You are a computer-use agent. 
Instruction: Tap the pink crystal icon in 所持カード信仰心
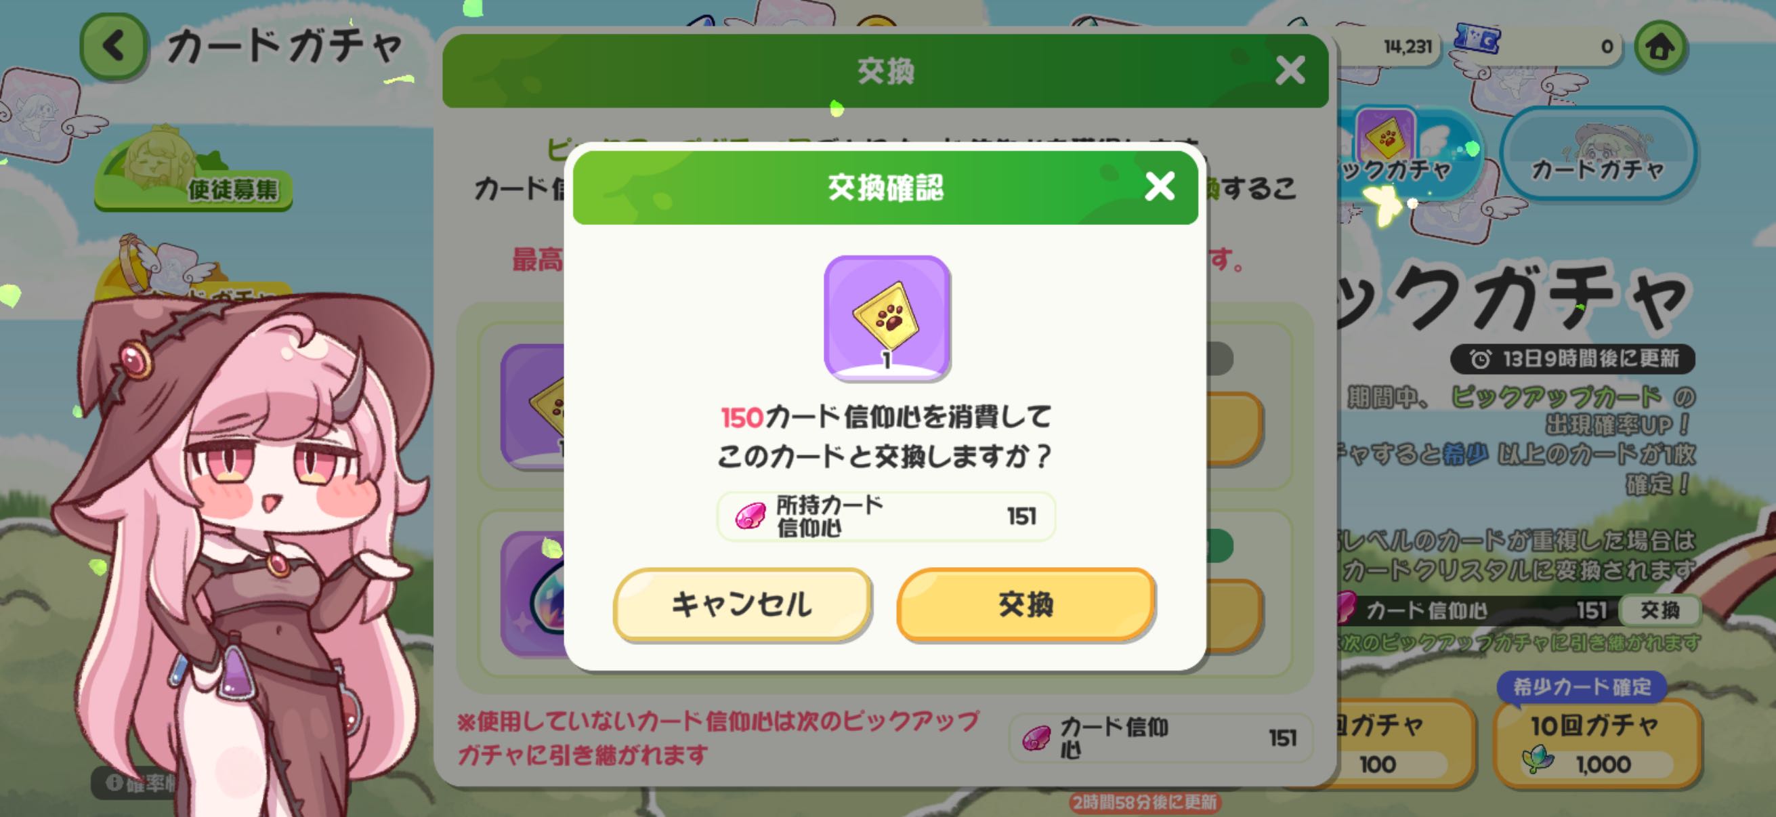click(750, 516)
